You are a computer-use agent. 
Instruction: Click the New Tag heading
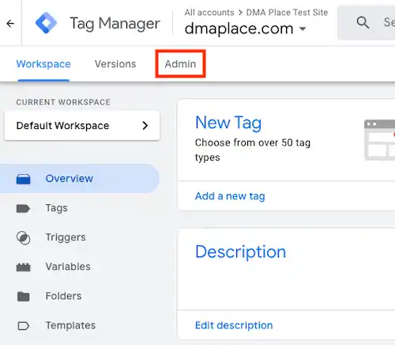click(x=228, y=123)
